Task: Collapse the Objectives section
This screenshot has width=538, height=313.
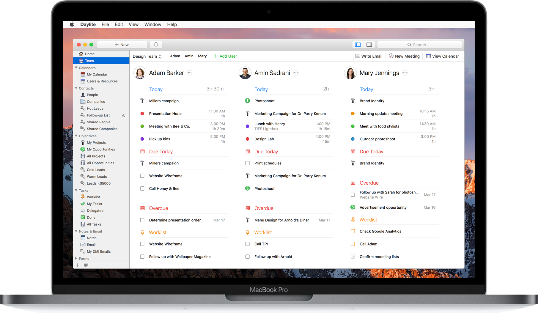Action: tap(76, 136)
